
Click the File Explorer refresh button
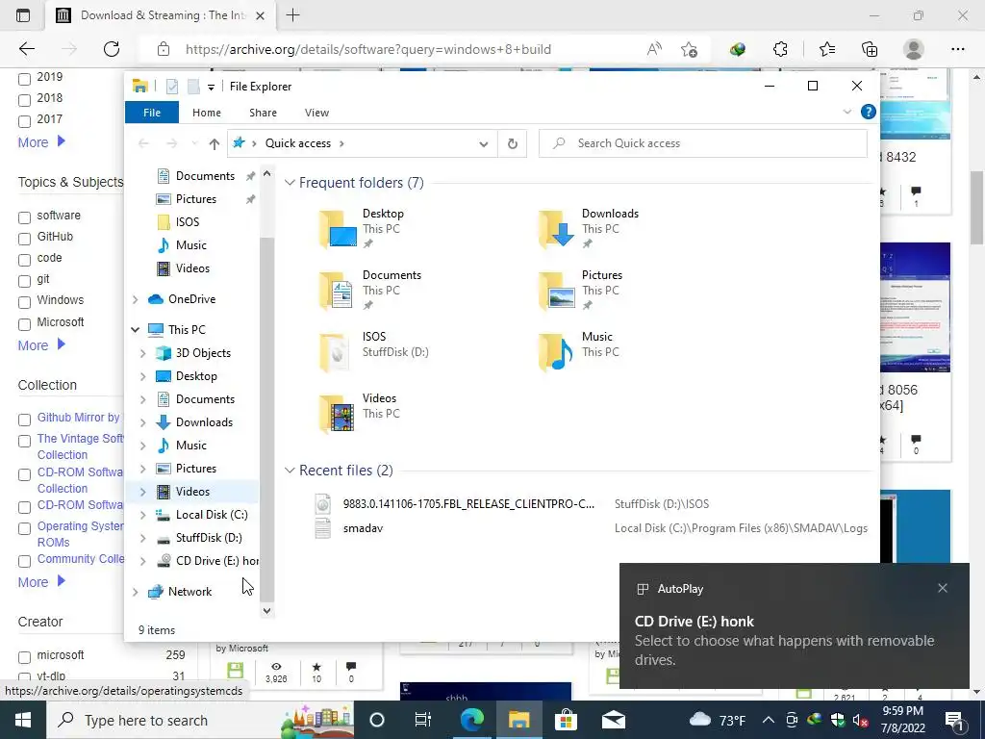(x=513, y=143)
